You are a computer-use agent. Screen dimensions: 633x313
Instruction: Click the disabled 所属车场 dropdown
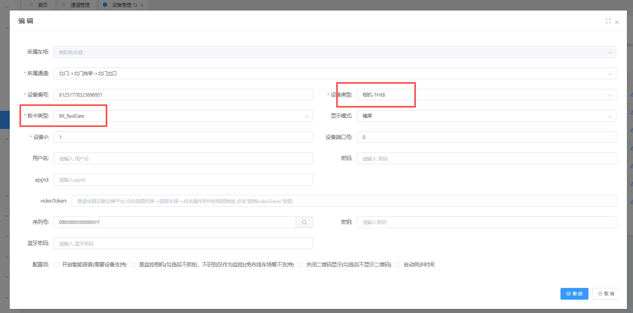[x=335, y=52]
